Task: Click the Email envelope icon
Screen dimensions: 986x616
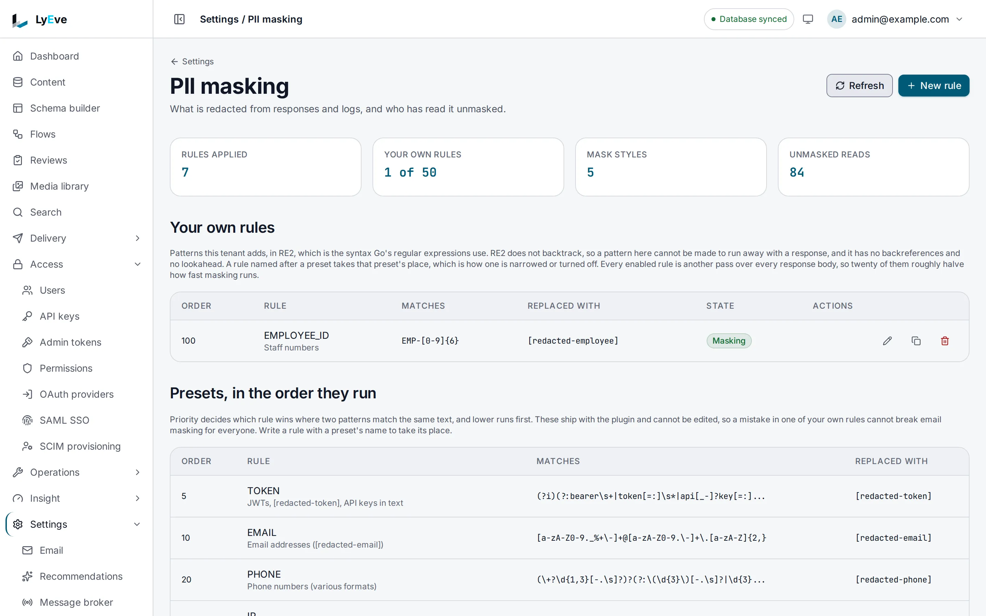Action: tap(27, 550)
